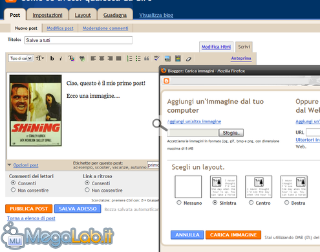320x252 pixels.
Task: Align text right in editor
Action: pyautogui.click(x=110, y=58)
